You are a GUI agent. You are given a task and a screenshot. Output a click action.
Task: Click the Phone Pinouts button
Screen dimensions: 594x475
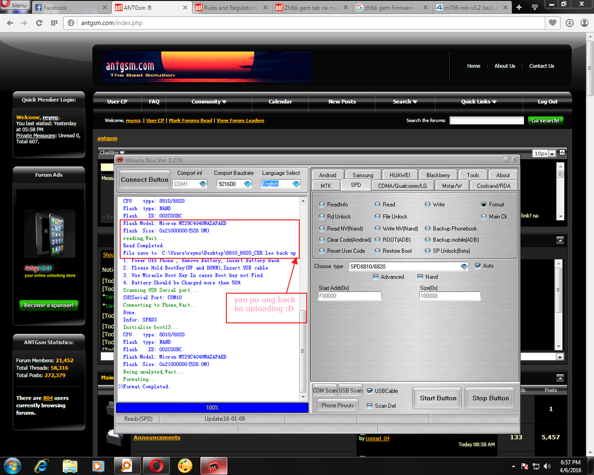tap(338, 405)
